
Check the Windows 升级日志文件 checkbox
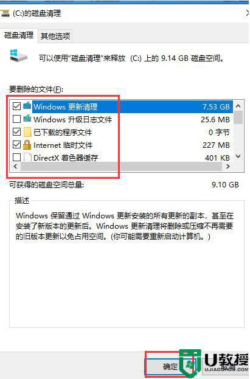[16, 119]
